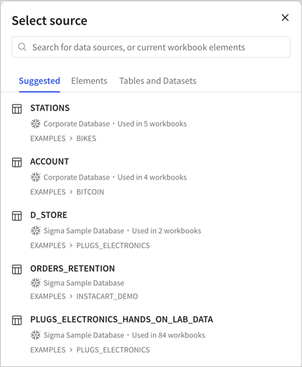The width and height of the screenshot is (302, 367).
Task: Click 'Used in 5 workbooks' text
Action: (x=152, y=124)
